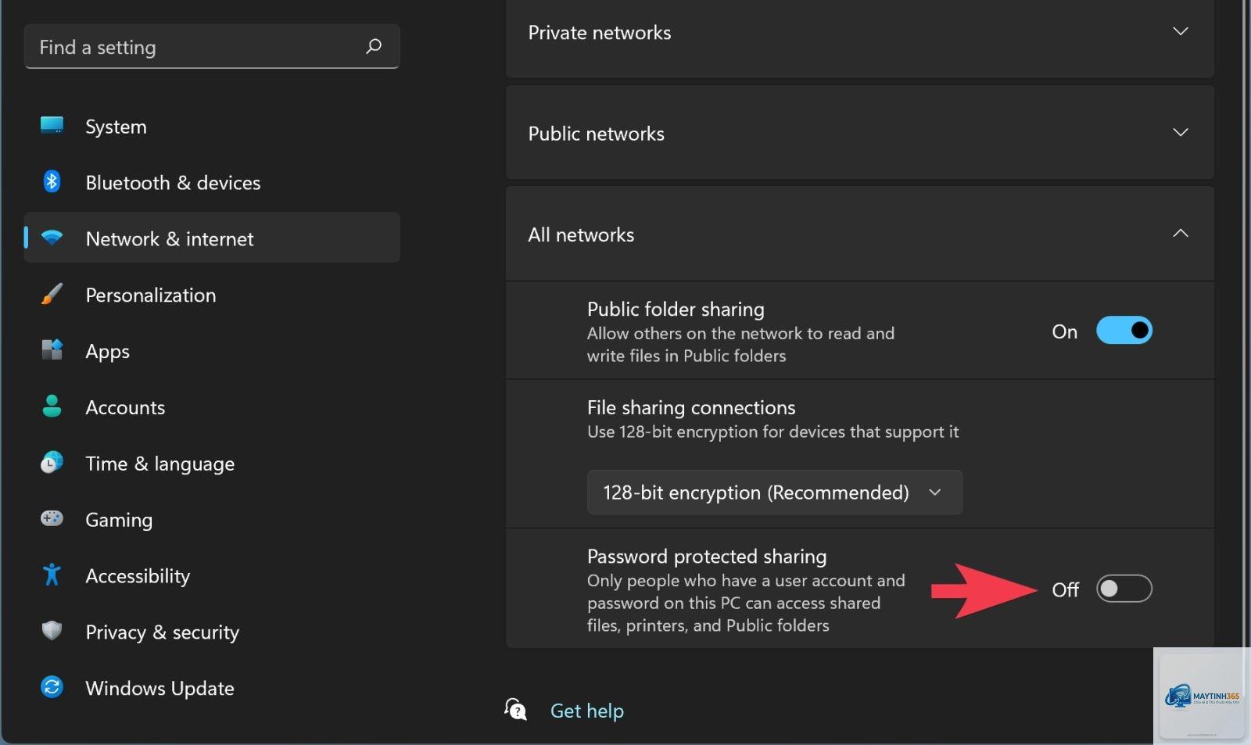The height and width of the screenshot is (745, 1251).
Task: Open System settings
Action: (212, 127)
